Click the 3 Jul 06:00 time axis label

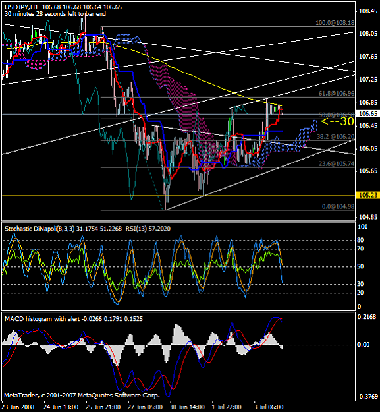pos(269,407)
